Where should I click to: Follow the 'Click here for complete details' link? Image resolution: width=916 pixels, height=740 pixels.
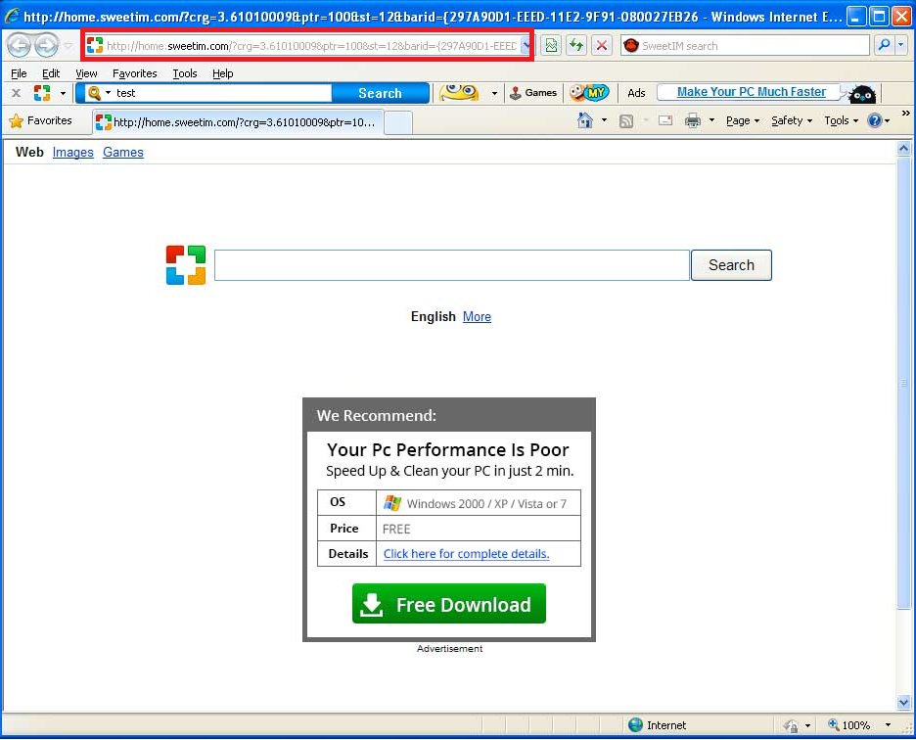tap(466, 554)
